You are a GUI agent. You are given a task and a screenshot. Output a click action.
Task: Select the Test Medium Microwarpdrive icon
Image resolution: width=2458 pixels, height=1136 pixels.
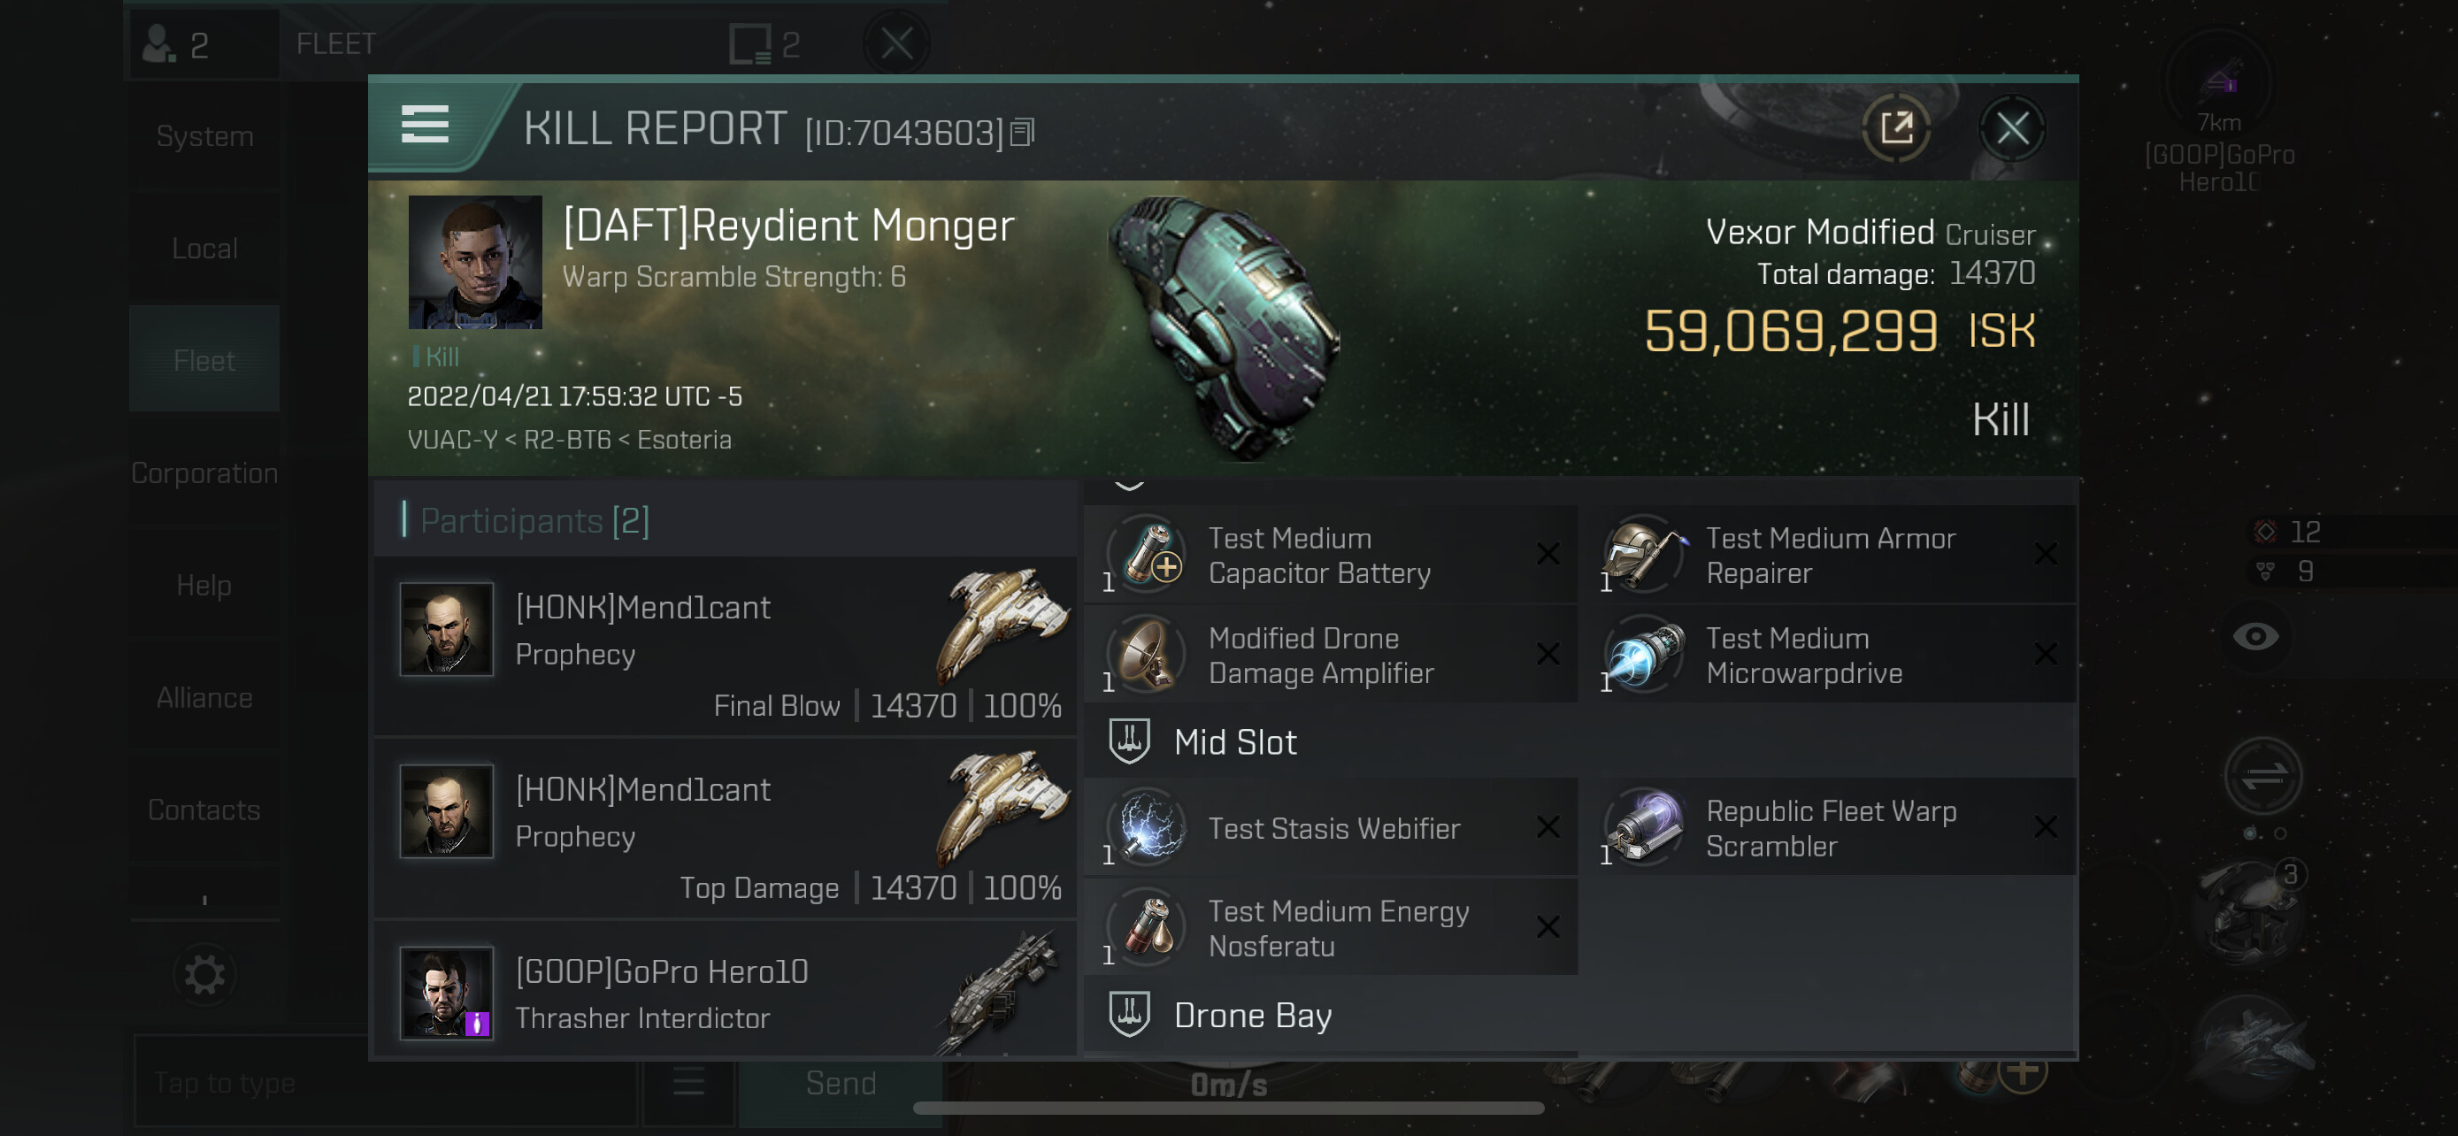pyautogui.click(x=1646, y=655)
